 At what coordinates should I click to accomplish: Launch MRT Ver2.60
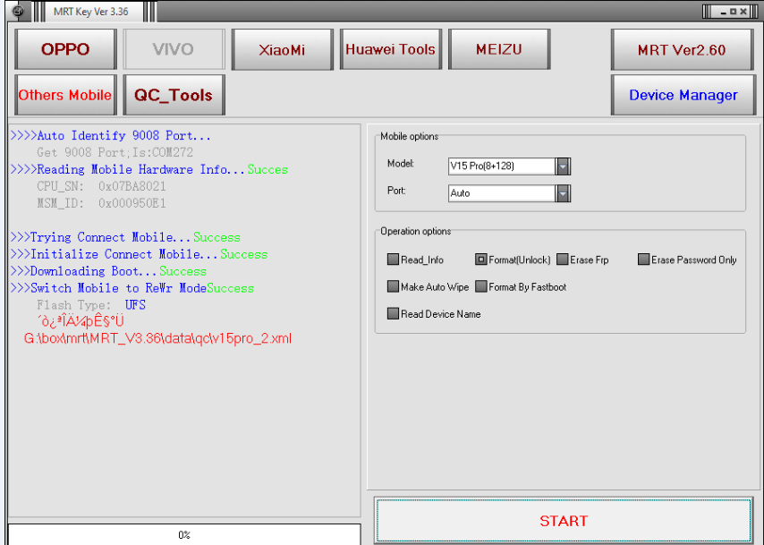click(682, 49)
